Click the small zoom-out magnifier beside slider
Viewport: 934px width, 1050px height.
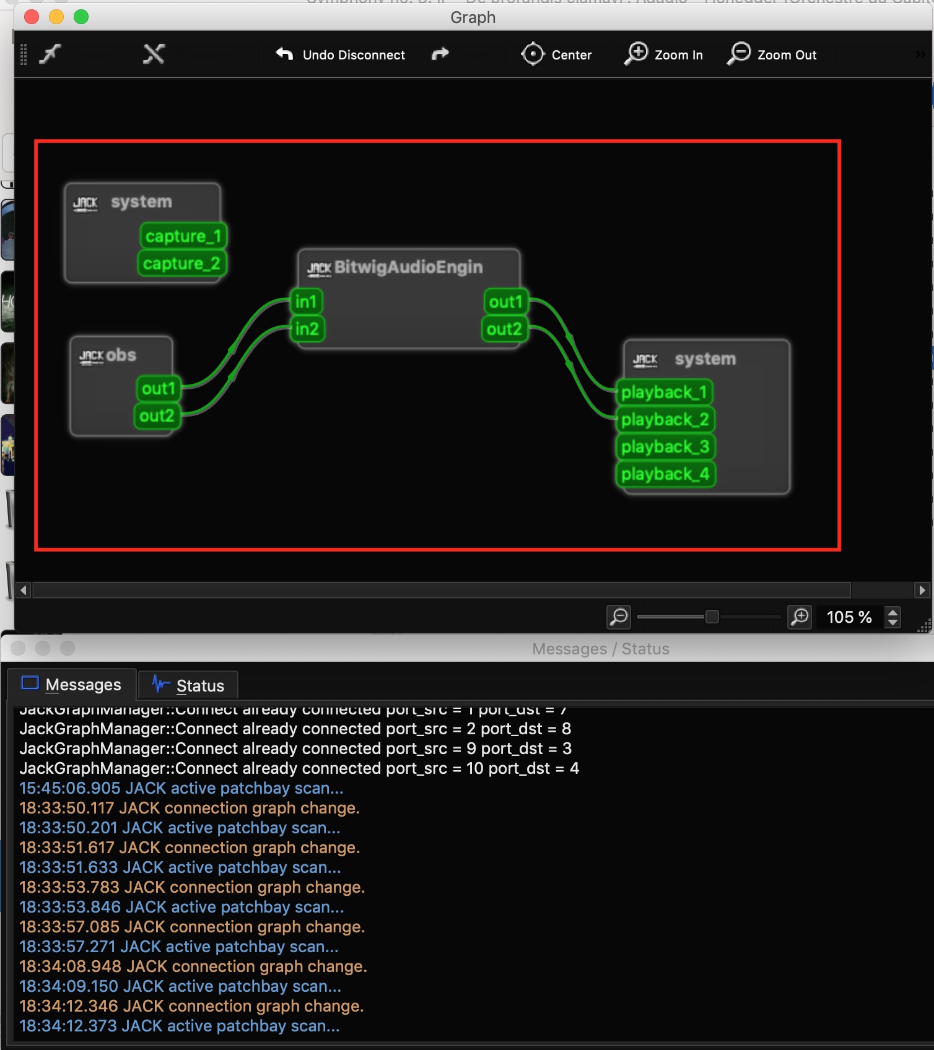618,617
